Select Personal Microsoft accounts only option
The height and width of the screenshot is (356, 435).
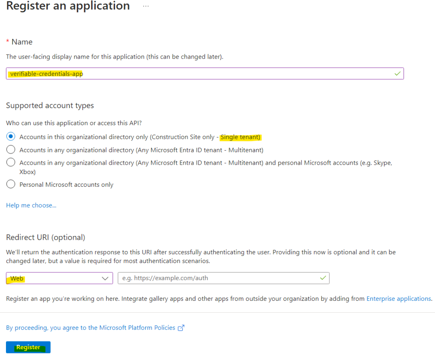coord(11,184)
